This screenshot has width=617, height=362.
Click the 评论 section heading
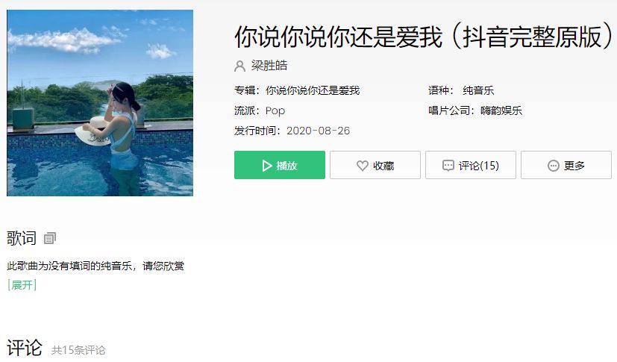point(25,347)
